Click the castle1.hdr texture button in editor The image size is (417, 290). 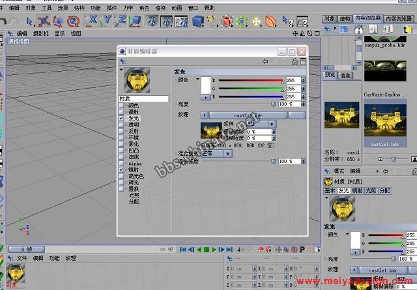pos(248,115)
